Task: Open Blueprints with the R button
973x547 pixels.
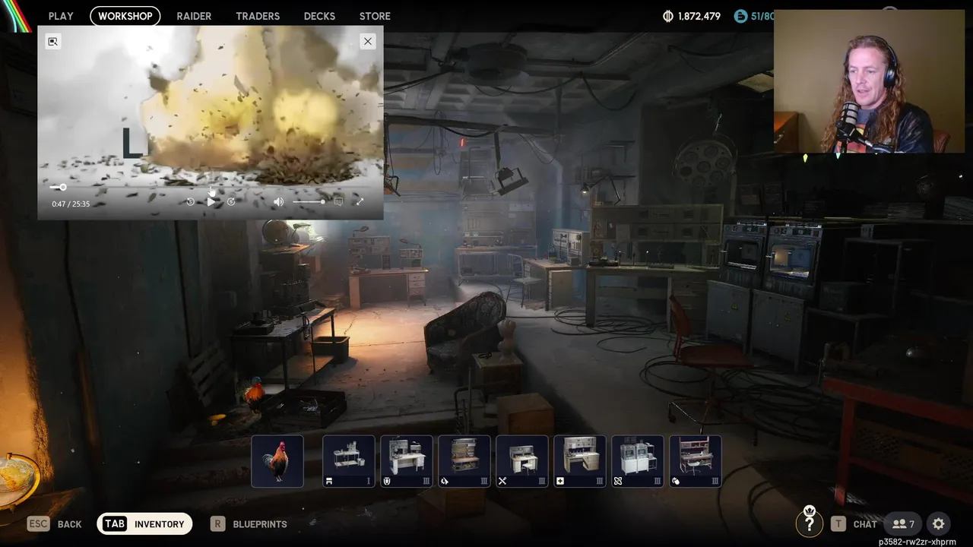Action: [249, 524]
